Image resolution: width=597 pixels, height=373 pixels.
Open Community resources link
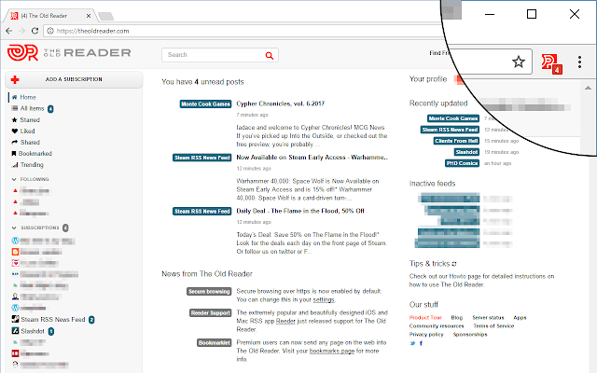click(x=437, y=325)
